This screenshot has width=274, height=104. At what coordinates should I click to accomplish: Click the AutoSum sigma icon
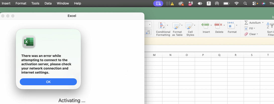[x=246, y=23]
